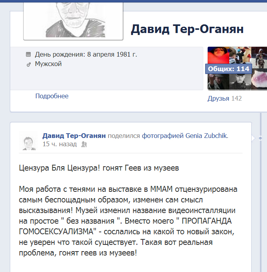Click the male gender symbol icon
267x272 pixels.
click(28, 64)
